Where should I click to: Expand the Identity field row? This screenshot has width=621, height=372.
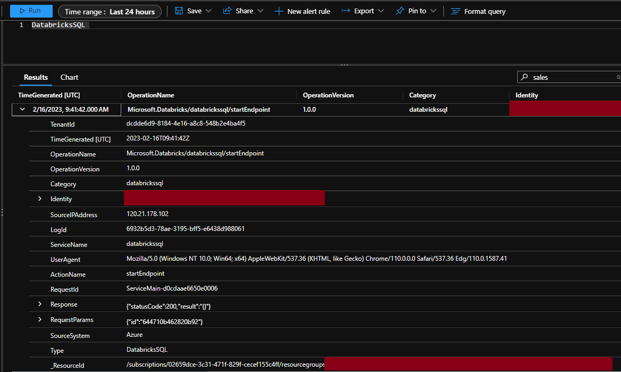click(x=39, y=199)
